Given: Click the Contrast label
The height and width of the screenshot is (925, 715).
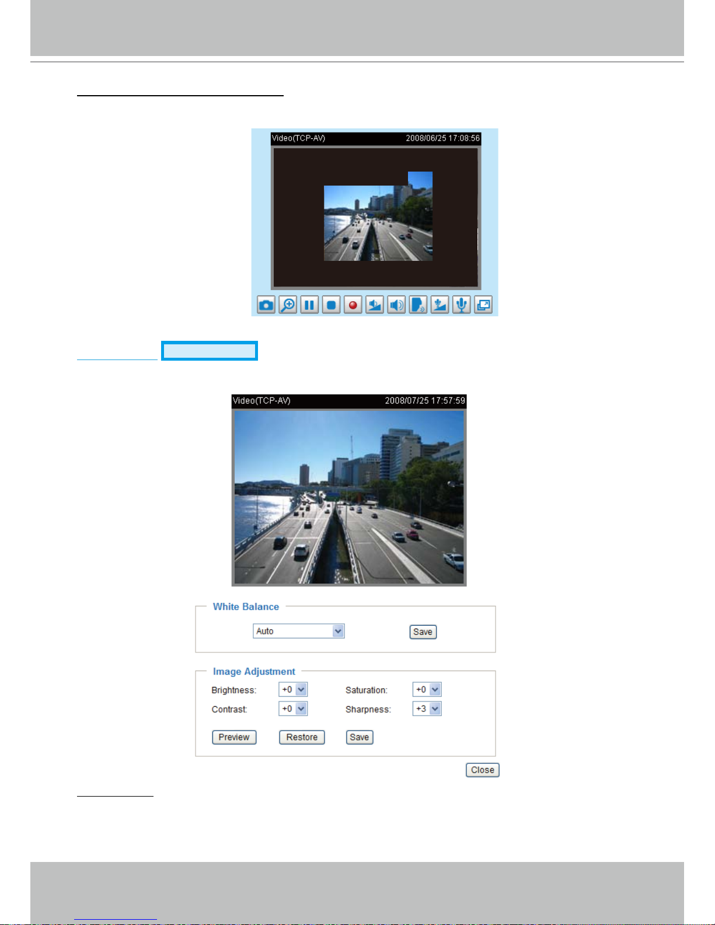Looking at the screenshot, I should [x=229, y=709].
